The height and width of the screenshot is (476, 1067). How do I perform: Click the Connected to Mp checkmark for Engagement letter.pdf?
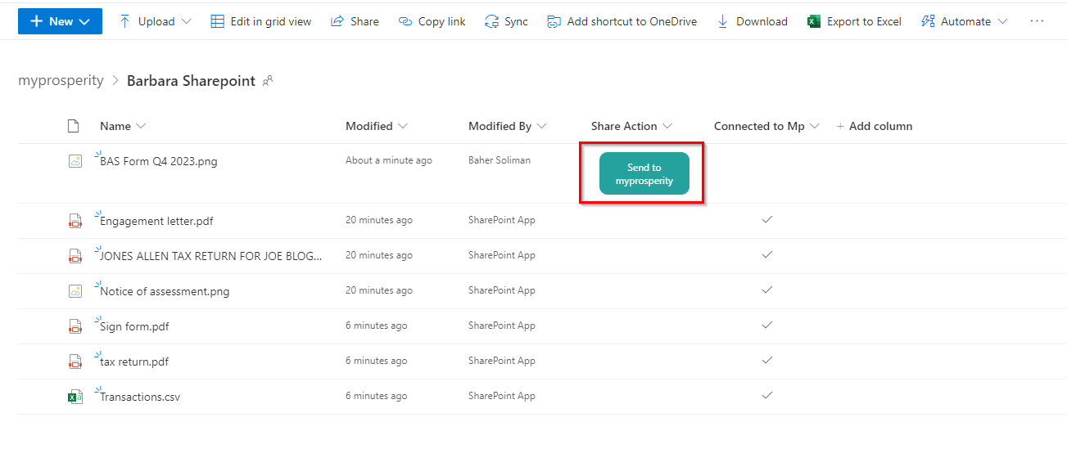click(x=767, y=220)
